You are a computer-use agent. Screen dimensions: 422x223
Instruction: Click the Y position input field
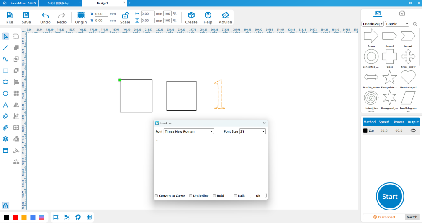tap(101, 21)
